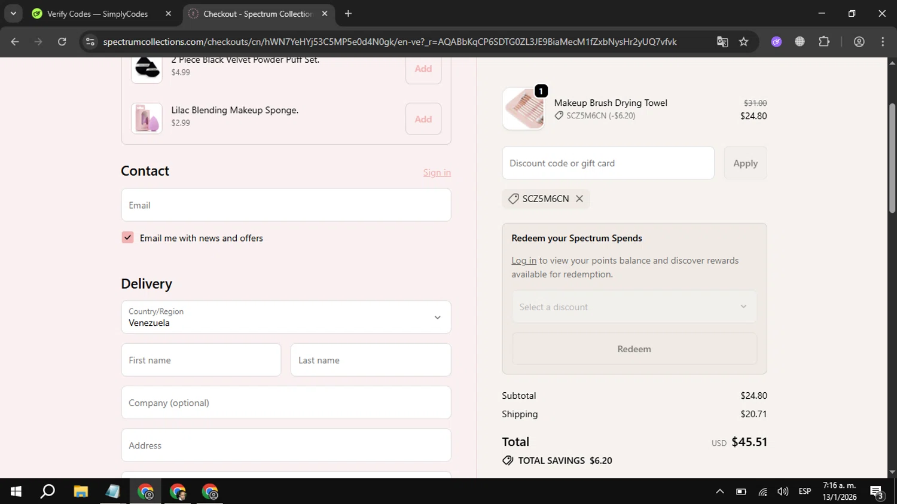Click the Sign in link
The height and width of the screenshot is (504, 897).
click(437, 172)
